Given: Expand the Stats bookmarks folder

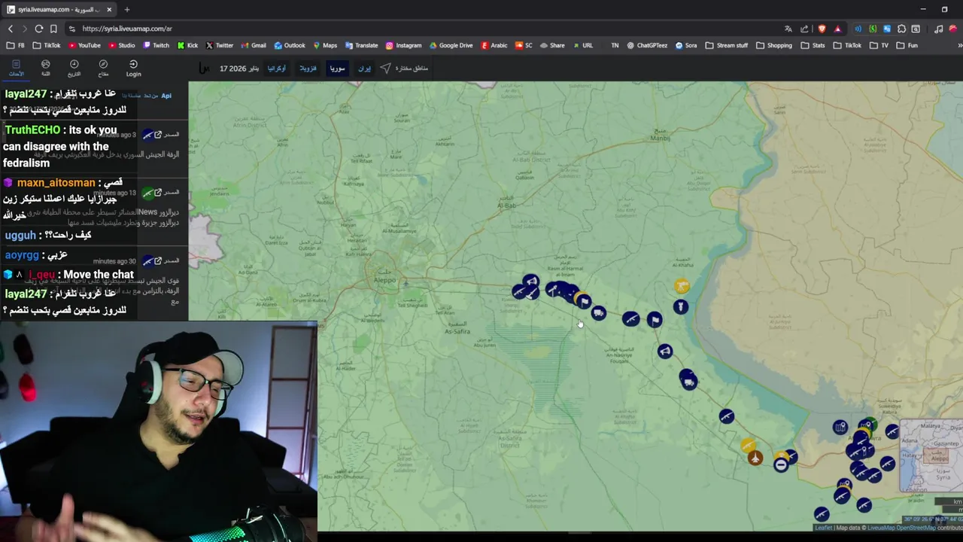Looking at the screenshot, I should (813, 45).
